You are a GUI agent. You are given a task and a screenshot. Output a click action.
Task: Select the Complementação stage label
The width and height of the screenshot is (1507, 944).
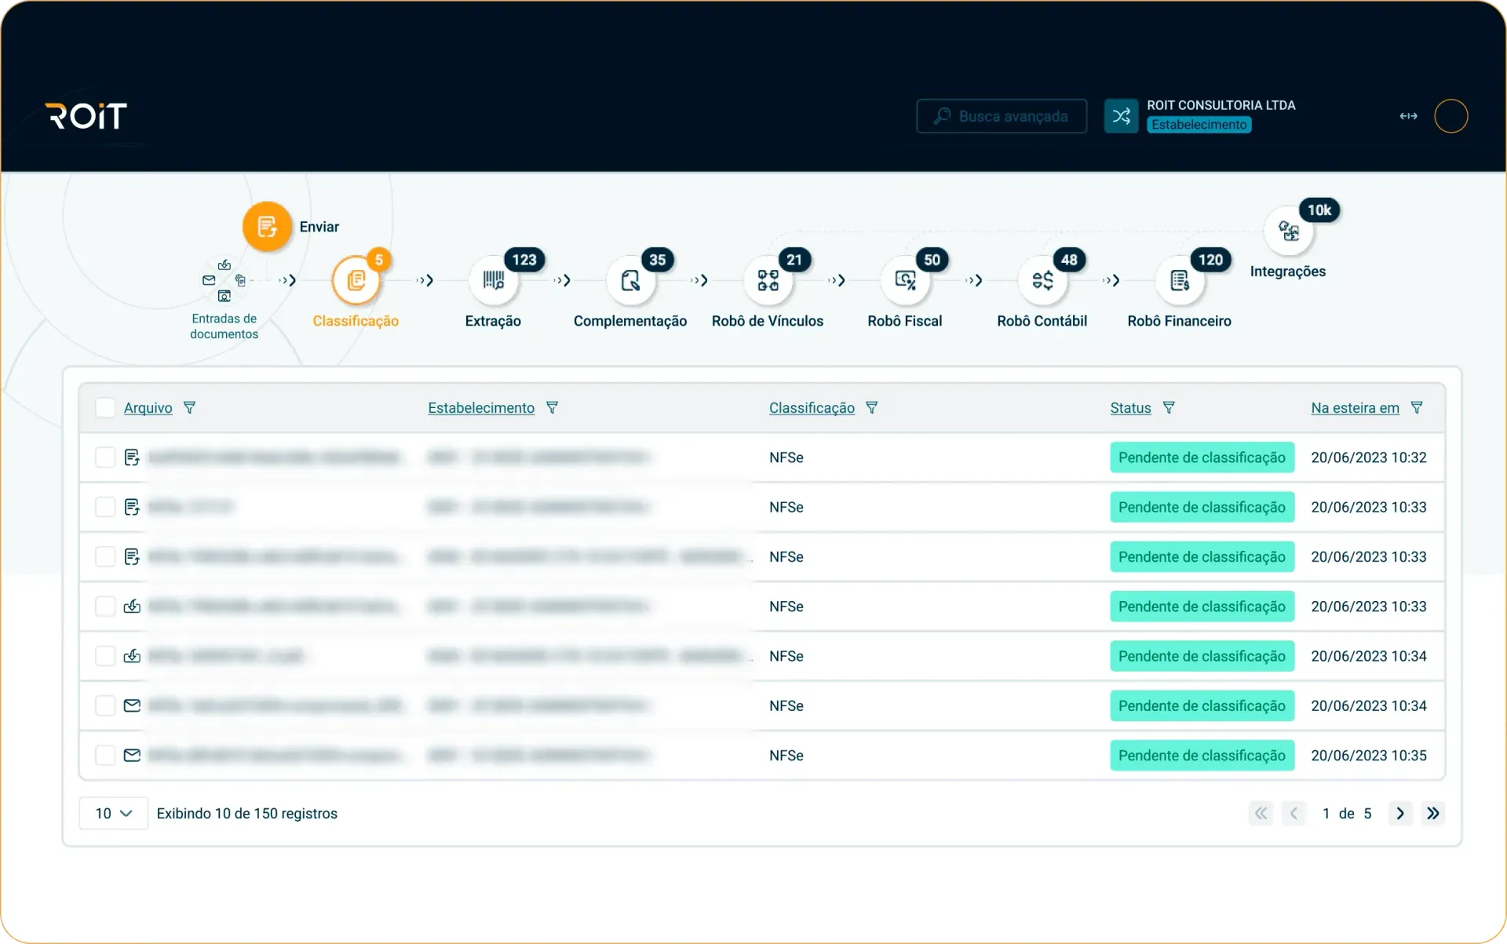pyautogui.click(x=630, y=321)
